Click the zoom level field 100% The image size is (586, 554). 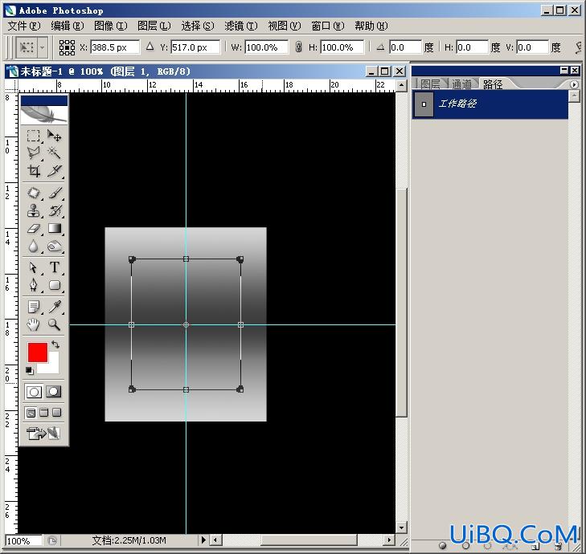coord(23,540)
